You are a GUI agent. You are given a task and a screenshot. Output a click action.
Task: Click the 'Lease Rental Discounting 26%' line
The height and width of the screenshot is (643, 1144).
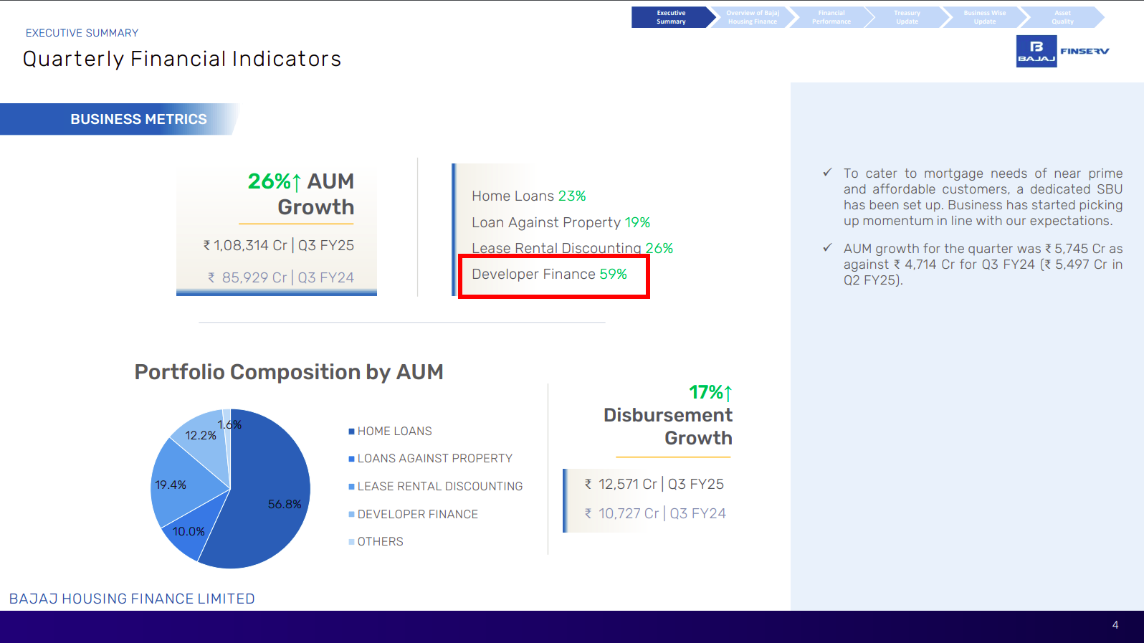pyautogui.click(x=573, y=248)
